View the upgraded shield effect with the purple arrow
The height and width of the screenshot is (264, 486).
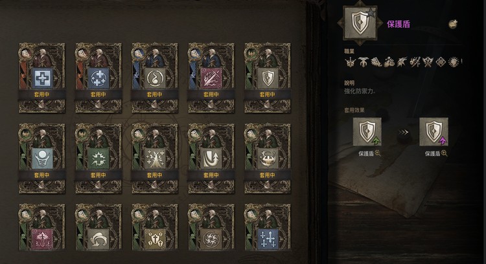(x=434, y=131)
